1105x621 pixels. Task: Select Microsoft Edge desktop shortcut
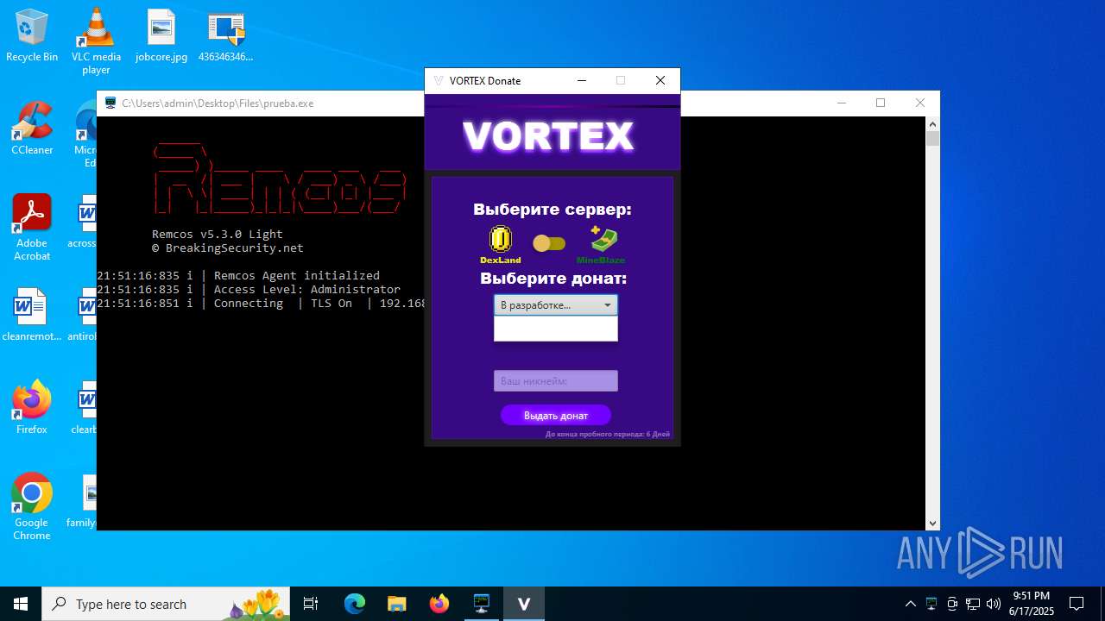[86, 134]
